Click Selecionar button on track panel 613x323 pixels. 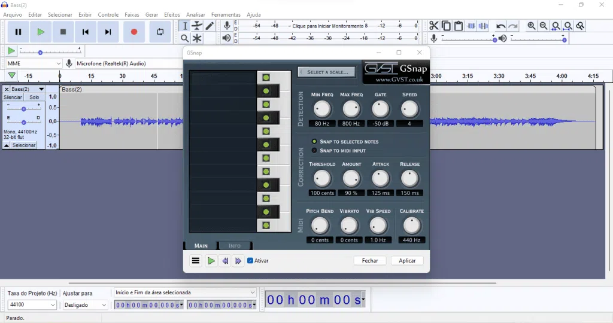pos(24,145)
